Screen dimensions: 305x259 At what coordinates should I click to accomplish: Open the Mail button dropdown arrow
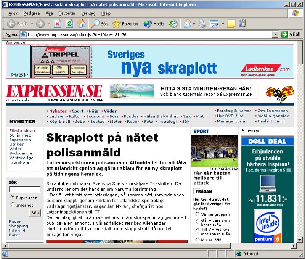tap(194, 24)
